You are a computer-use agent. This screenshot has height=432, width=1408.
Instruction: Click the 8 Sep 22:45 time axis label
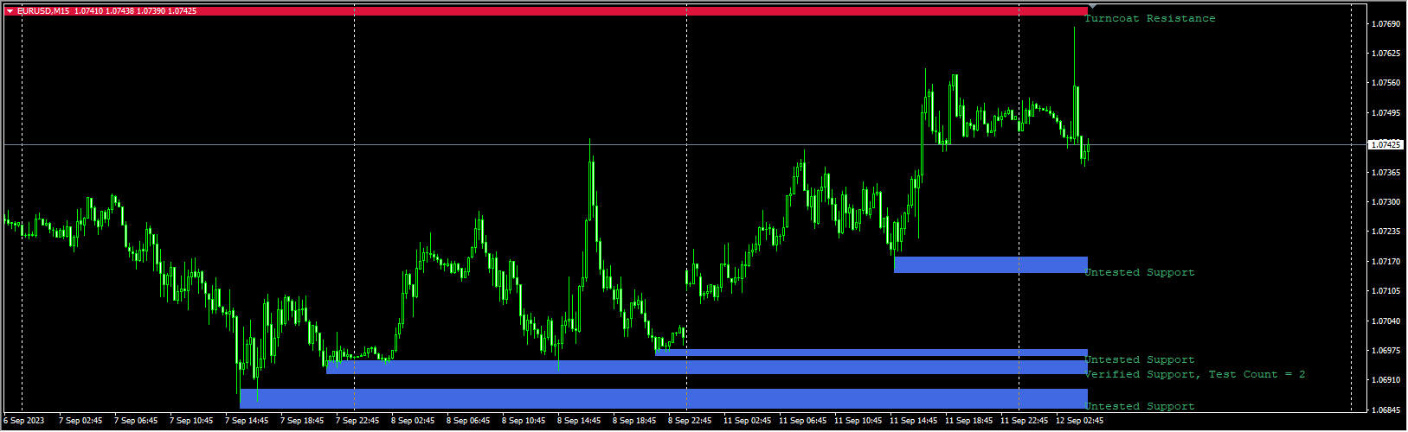[690, 421]
